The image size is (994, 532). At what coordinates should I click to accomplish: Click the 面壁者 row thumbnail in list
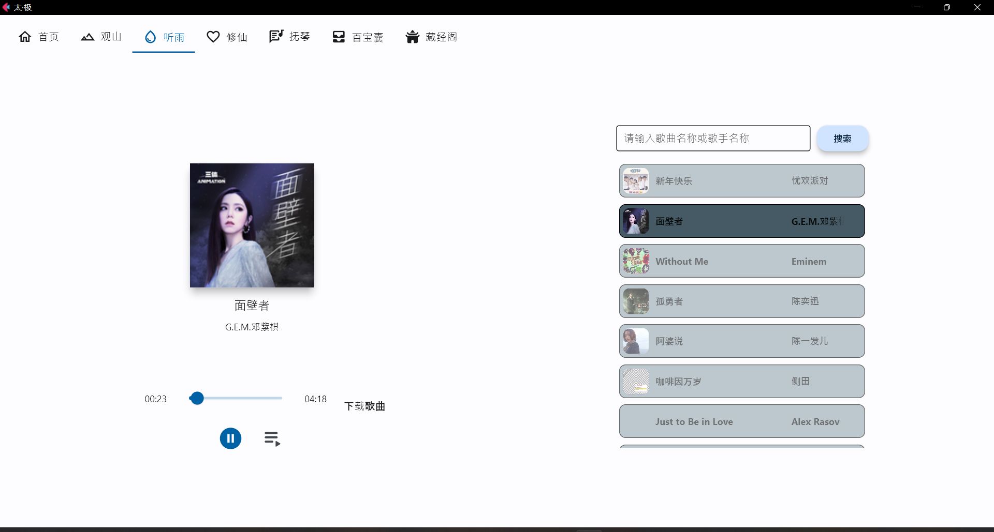(636, 221)
